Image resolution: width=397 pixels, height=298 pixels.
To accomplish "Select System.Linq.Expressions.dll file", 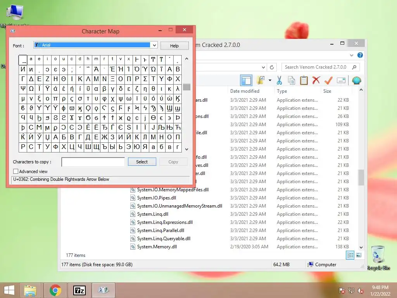I will 165,222.
